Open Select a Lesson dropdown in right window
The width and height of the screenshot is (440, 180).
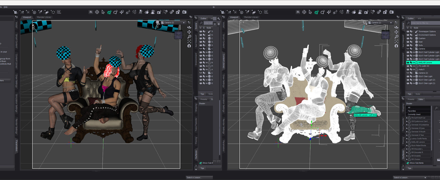(x=410, y=178)
